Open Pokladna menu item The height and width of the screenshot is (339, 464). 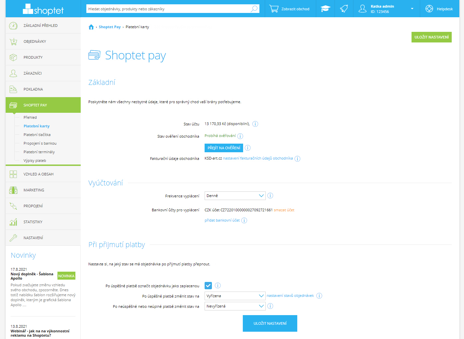point(43,89)
